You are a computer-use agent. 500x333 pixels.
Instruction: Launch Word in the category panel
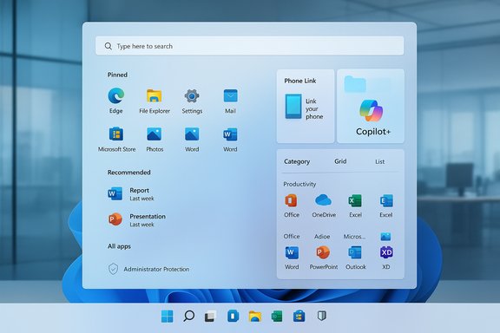[292, 253]
